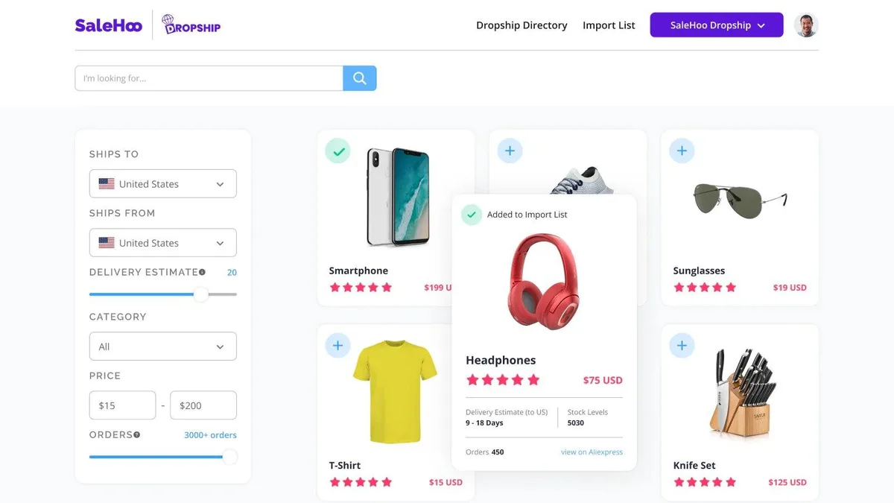Viewport: 894px width, 503px height.
Task: Click the Delivery Estimate info icon
Action: [x=202, y=272]
